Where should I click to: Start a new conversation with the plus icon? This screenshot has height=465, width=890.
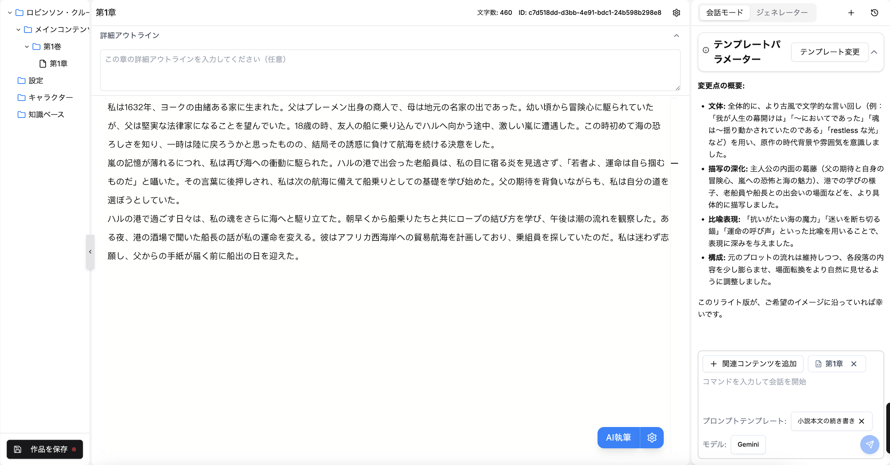tap(851, 13)
